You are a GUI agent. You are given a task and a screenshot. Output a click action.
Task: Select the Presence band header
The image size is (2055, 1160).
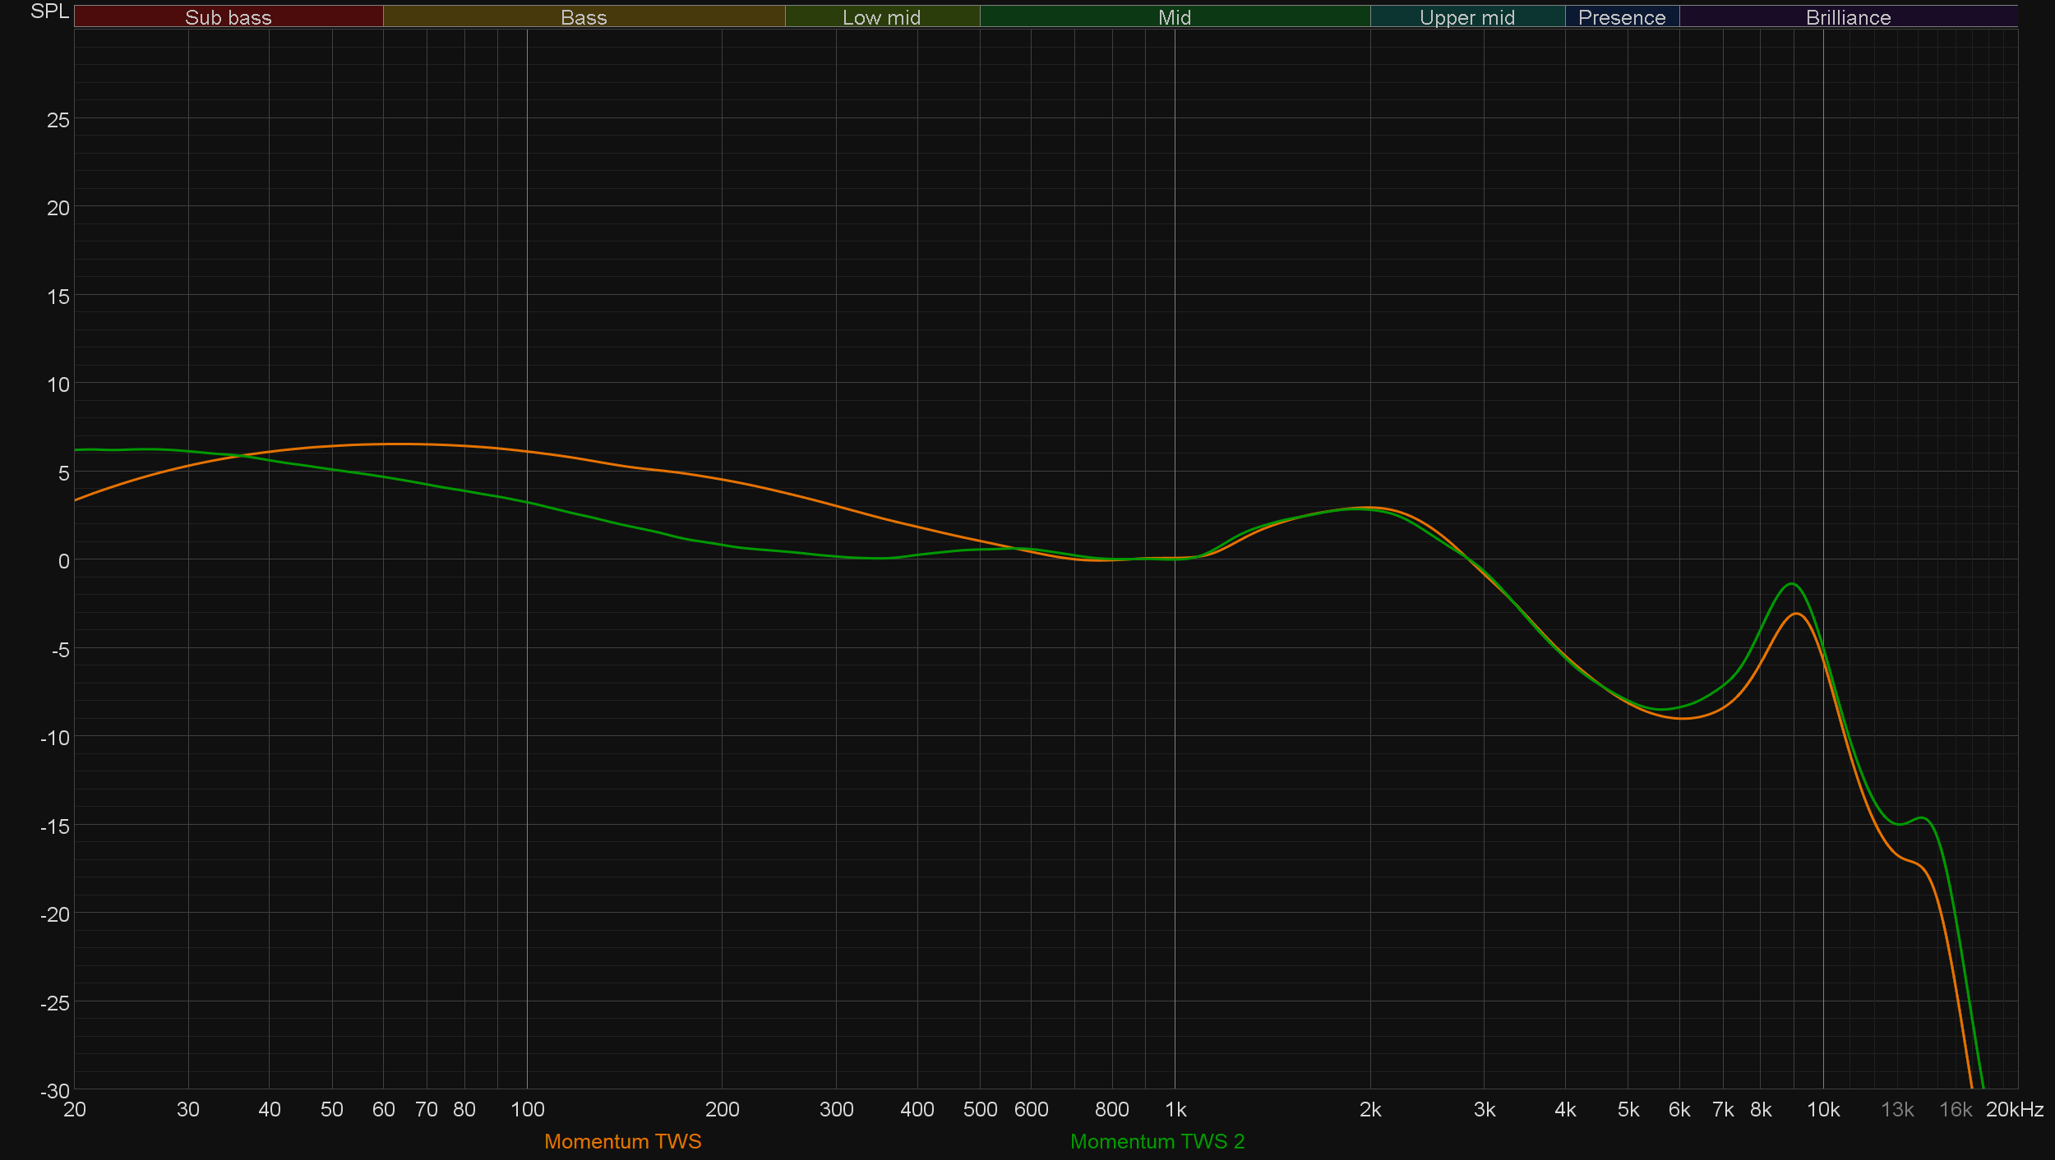1621,17
